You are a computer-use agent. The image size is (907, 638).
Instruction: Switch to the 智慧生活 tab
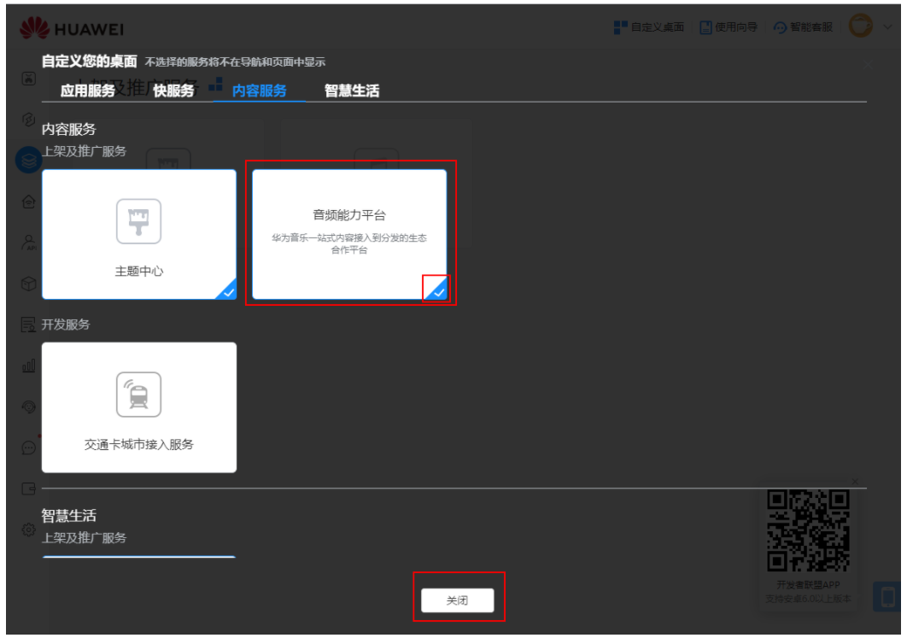(352, 91)
